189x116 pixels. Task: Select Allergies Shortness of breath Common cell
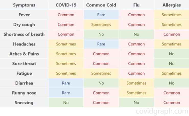[x=172, y=34]
